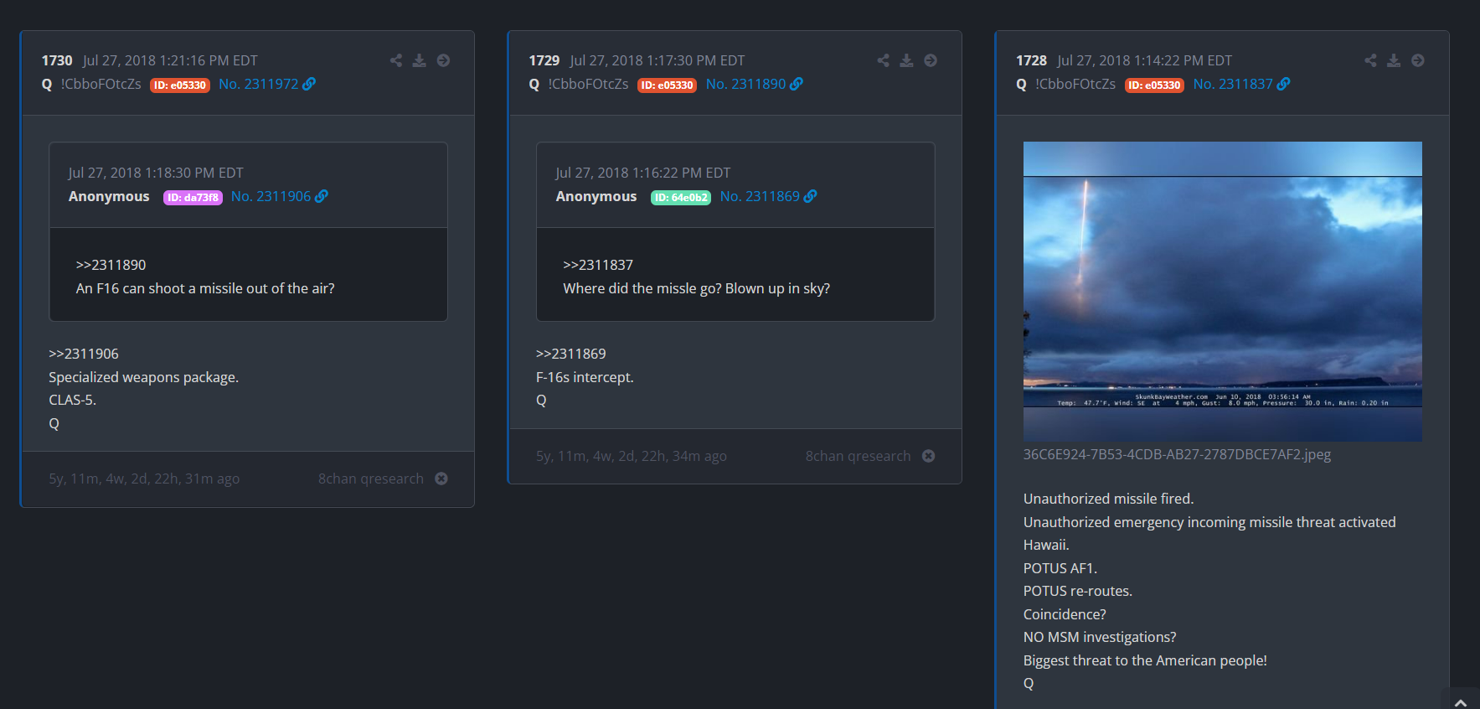This screenshot has height=709, width=1480.
Task: Download post 1728 with download icon
Action: coord(1394,60)
